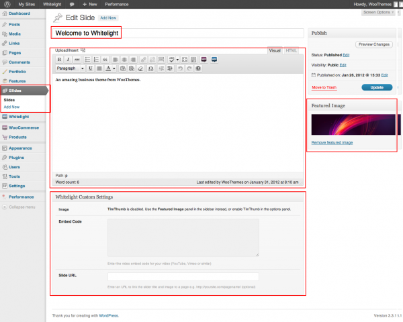Image resolution: width=403 pixels, height=322 pixels.
Task: Outdent the paragraph
Action: 161,68
